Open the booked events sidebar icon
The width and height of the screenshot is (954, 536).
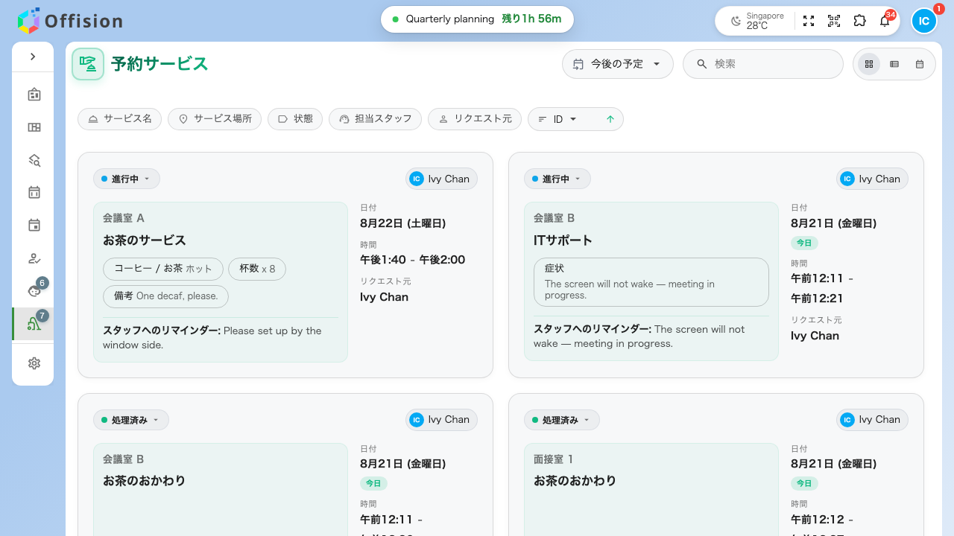tap(34, 226)
